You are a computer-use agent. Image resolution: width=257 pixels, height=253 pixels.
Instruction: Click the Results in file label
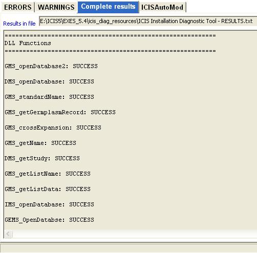coord(19,24)
